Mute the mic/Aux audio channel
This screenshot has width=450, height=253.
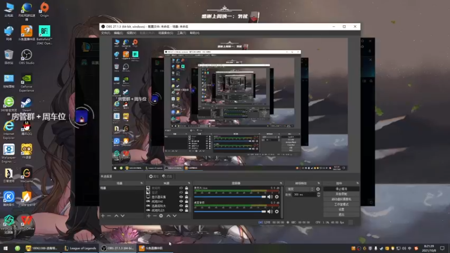tap(270, 197)
